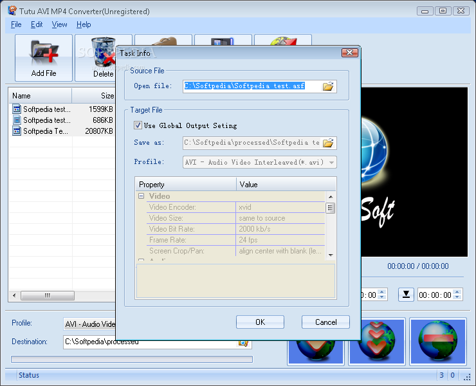Close the Task Info dialog
The image size is (476, 386).
click(350, 53)
